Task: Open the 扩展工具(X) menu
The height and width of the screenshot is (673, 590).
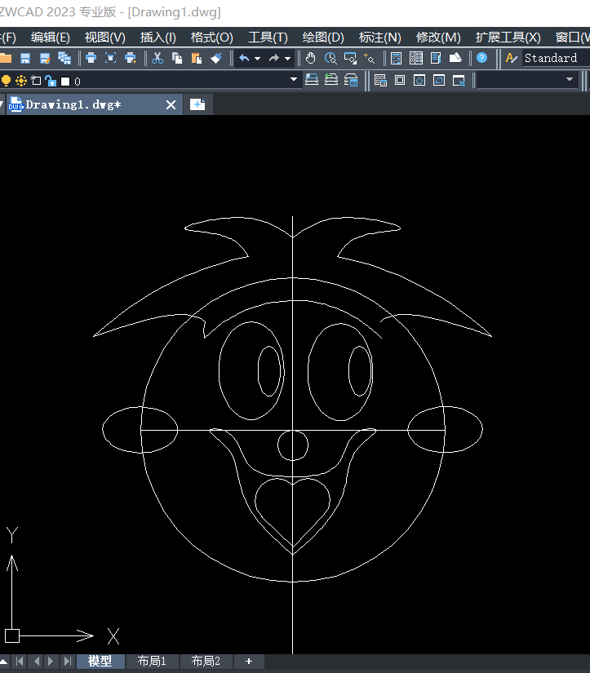Action: pyautogui.click(x=508, y=38)
